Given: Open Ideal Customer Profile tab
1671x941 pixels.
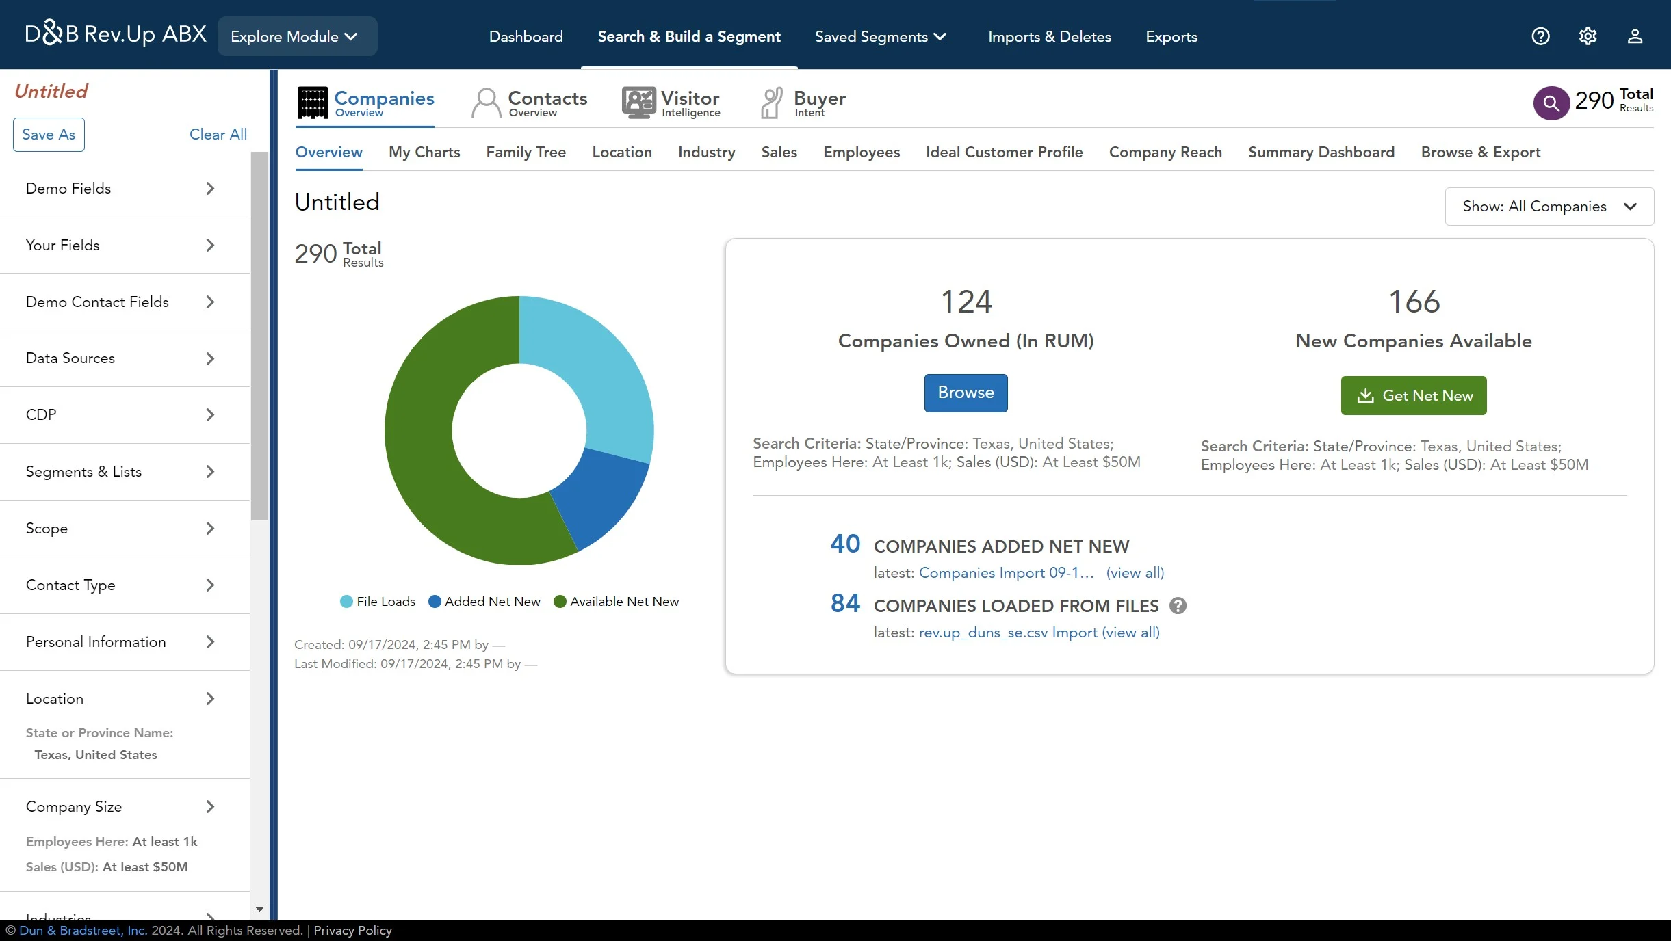Looking at the screenshot, I should coord(1004,152).
